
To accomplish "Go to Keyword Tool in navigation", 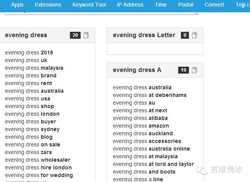I will pos(89,5).
